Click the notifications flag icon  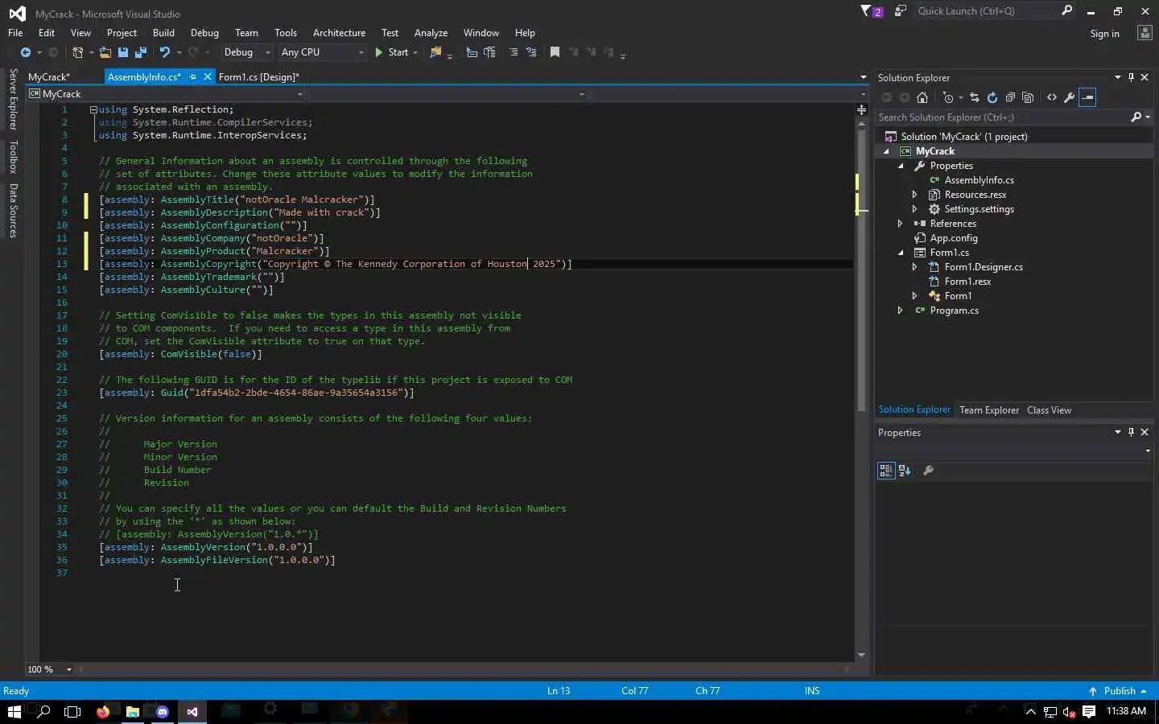click(871, 11)
